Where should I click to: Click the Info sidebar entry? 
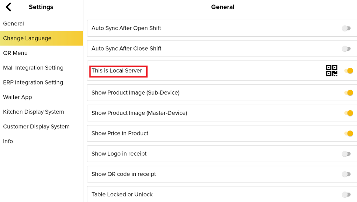pos(8,141)
